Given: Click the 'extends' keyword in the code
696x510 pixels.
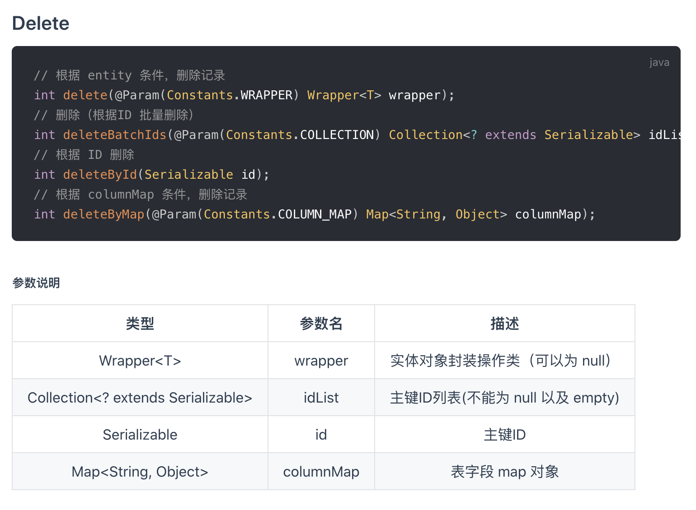Looking at the screenshot, I should [511, 135].
